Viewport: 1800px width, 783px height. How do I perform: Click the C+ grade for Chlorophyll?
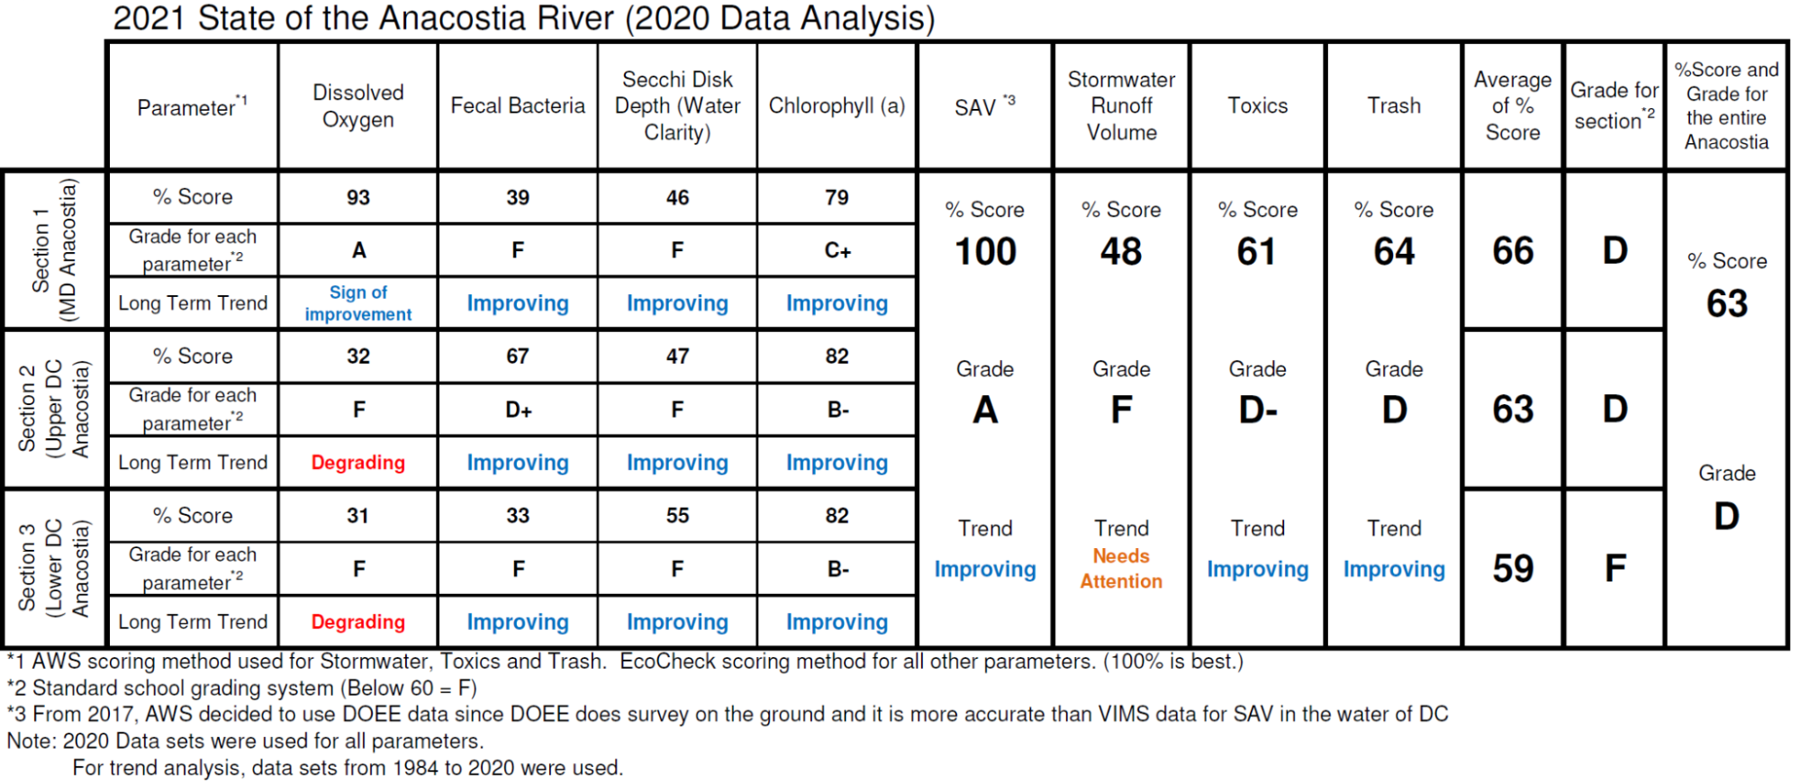(x=837, y=250)
